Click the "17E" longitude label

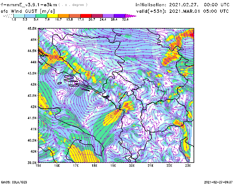76,166
